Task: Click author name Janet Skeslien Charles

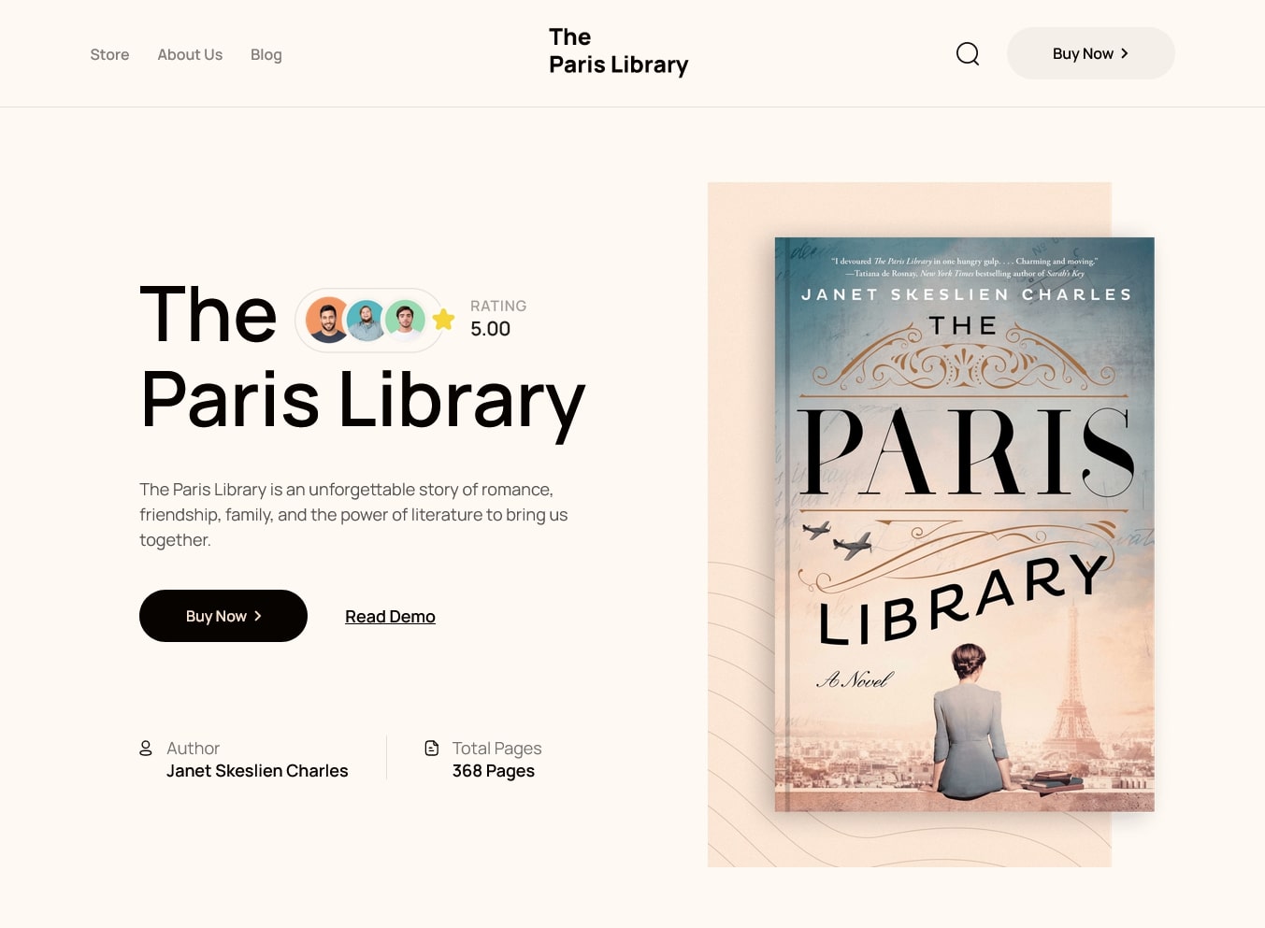Action: click(x=257, y=771)
